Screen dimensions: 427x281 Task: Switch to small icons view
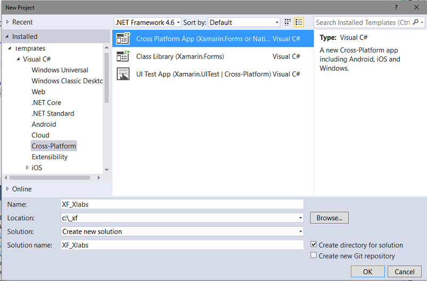[288, 22]
